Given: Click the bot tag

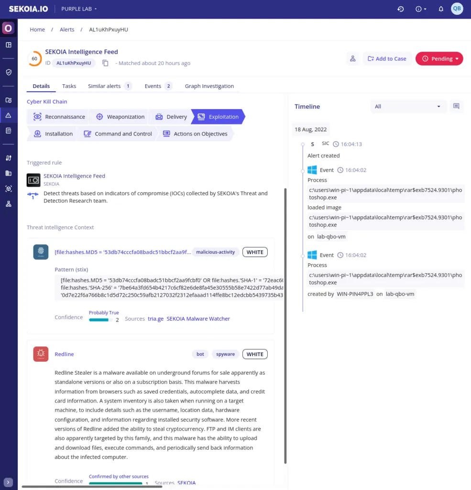Looking at the screenshot, I should point(200,354).
